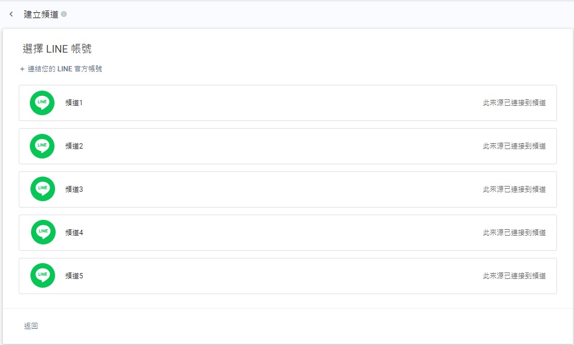
Task: Select the 頻道5 account name
Action: [x=74, y=276]
